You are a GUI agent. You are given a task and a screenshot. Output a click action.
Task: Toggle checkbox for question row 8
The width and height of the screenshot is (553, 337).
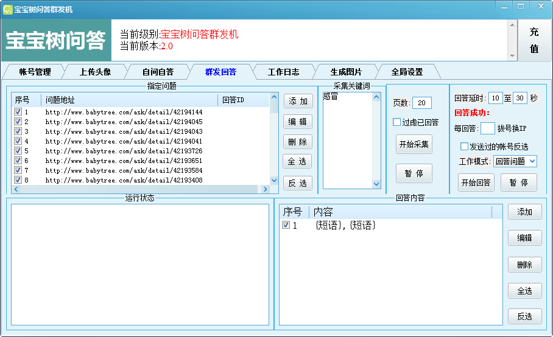18,179
